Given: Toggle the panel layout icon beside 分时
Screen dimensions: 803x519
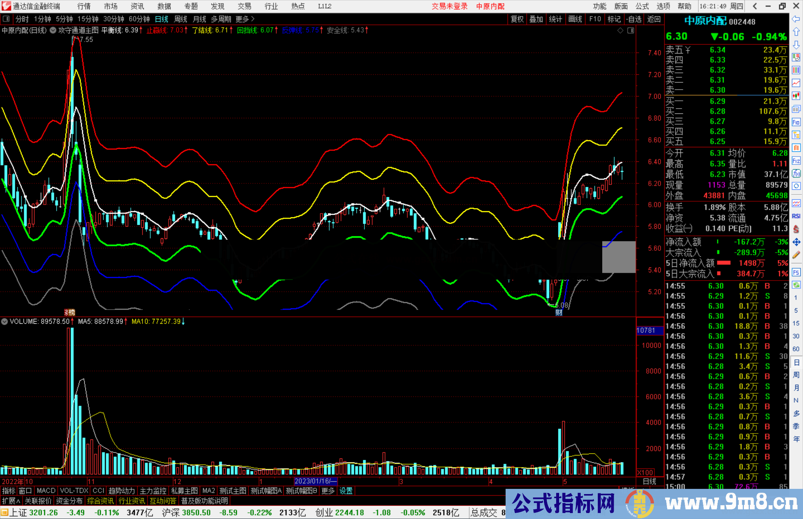Looking at the screenshot, I should tap(6, 19).
